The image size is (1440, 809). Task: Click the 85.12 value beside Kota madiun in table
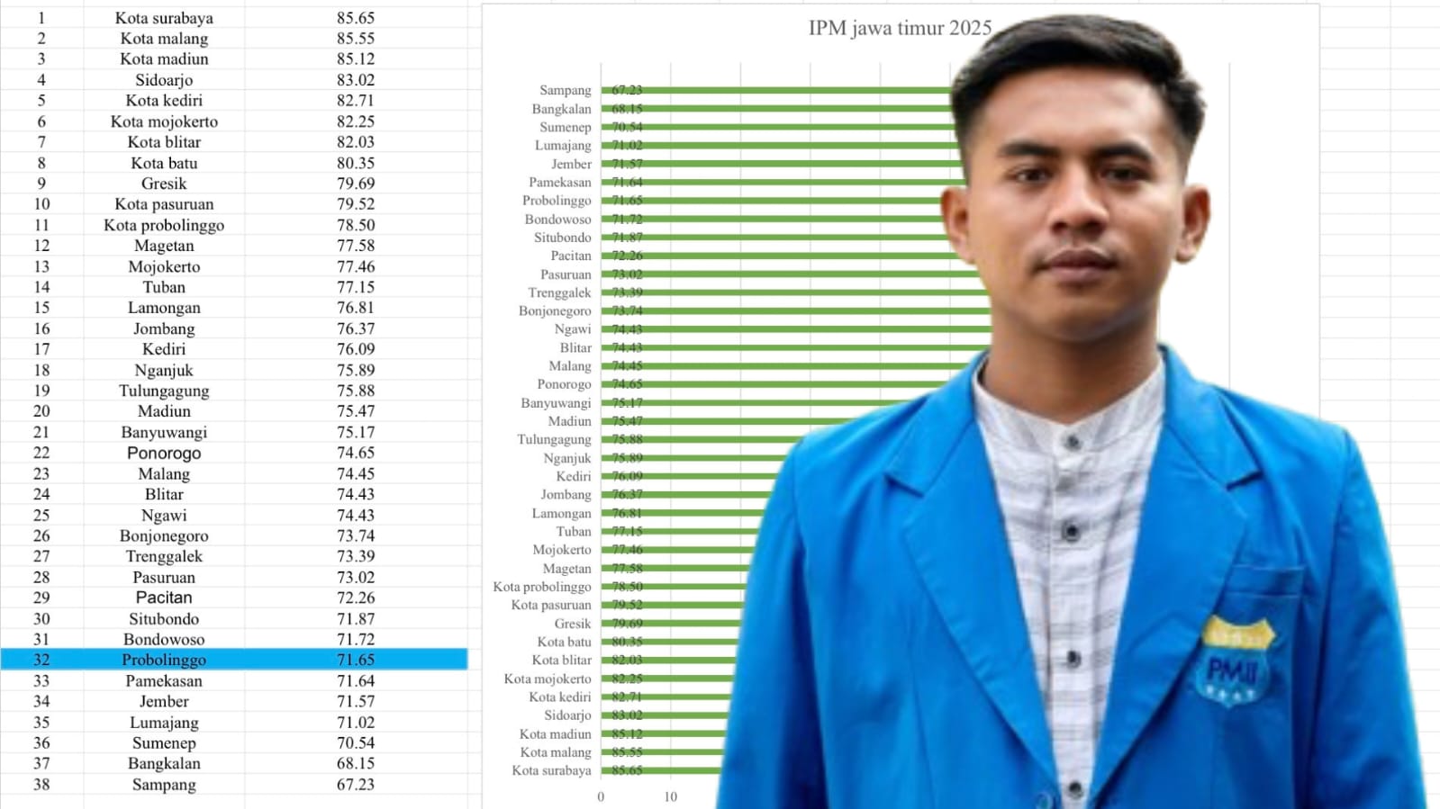(356, 59)
